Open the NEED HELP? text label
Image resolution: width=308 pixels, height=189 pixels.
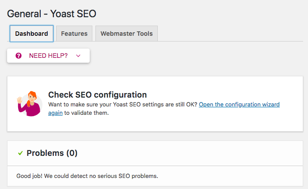[x=48, y=56]
